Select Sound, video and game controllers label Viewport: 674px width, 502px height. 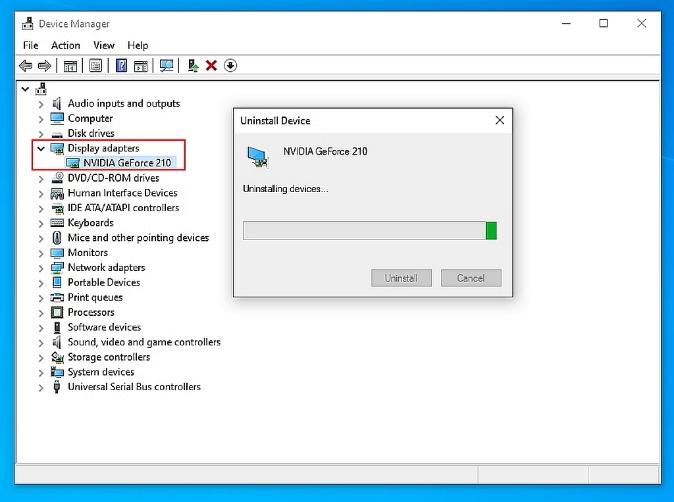coord(144,342)
